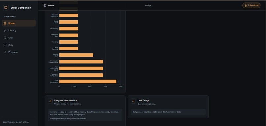Click the Study Companion book logo icon
The height and width of the screenshot is (126, 266).
(x=6, y=8)
